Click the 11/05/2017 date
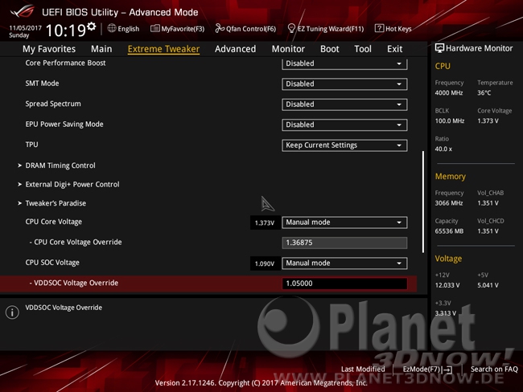The width and height of the screenshot is (523, 392). 26,28
